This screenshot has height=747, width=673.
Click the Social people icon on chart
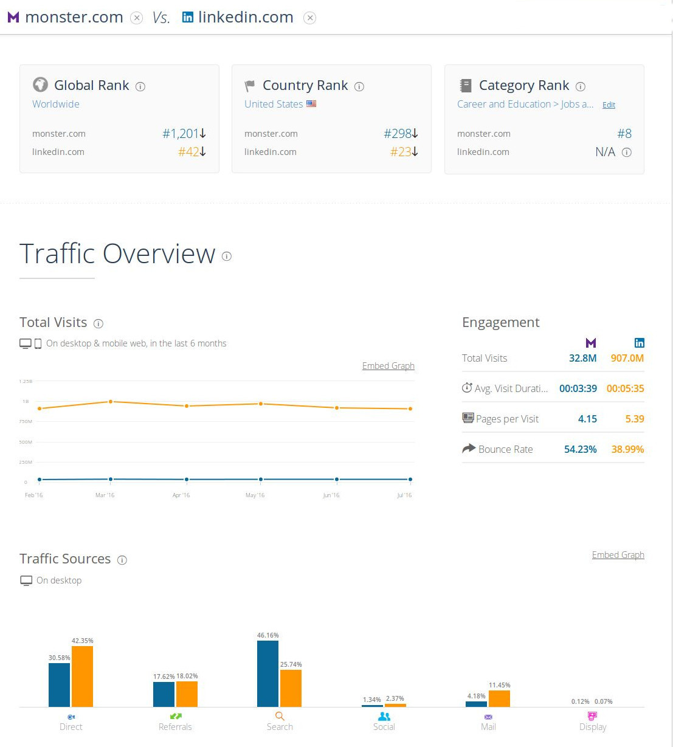coord(384,716)
